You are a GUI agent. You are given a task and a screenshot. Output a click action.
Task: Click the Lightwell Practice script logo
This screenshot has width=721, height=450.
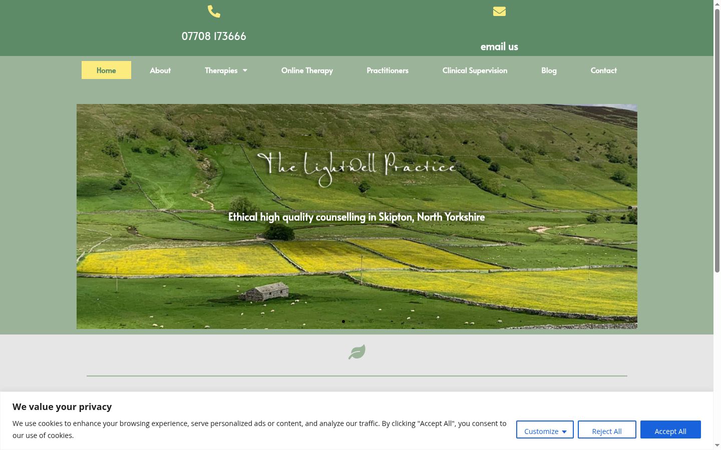click(356, 169)
